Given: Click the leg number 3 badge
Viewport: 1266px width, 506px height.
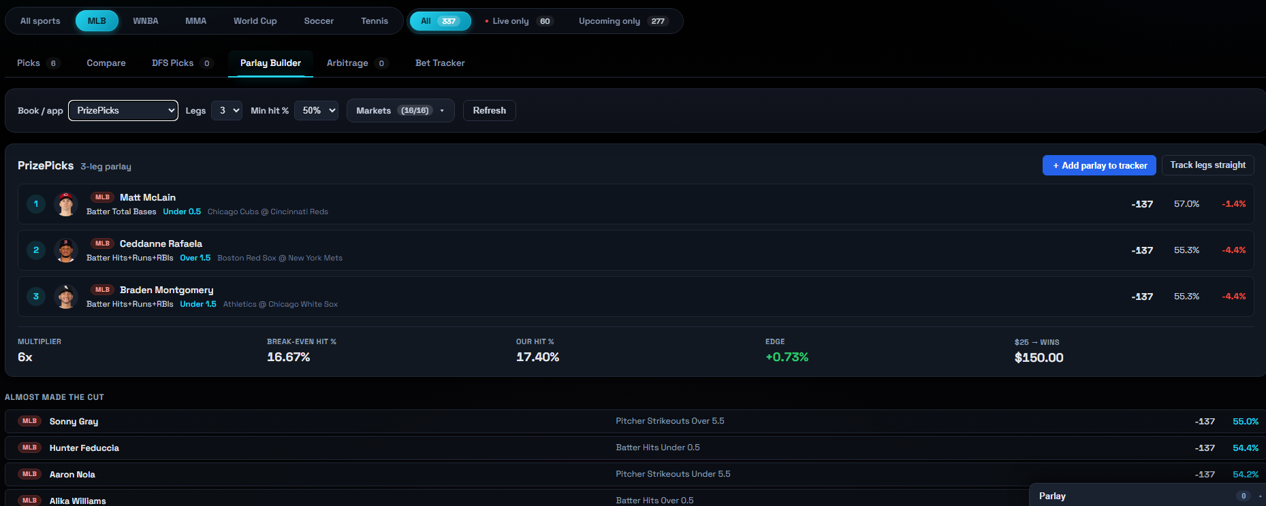Looking at the screenshot, I should coord(36,297).
